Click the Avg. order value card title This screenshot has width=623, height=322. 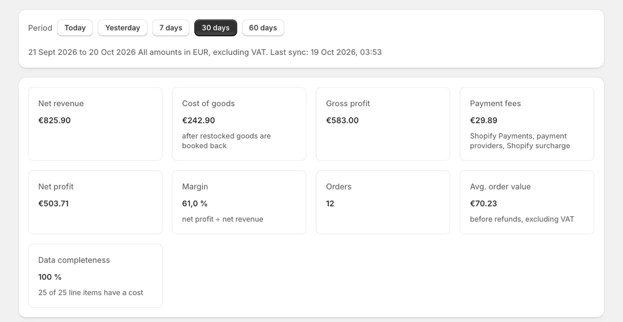pos(500,187)
